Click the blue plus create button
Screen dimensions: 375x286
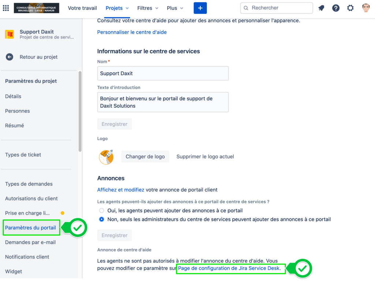pos(200,8)
